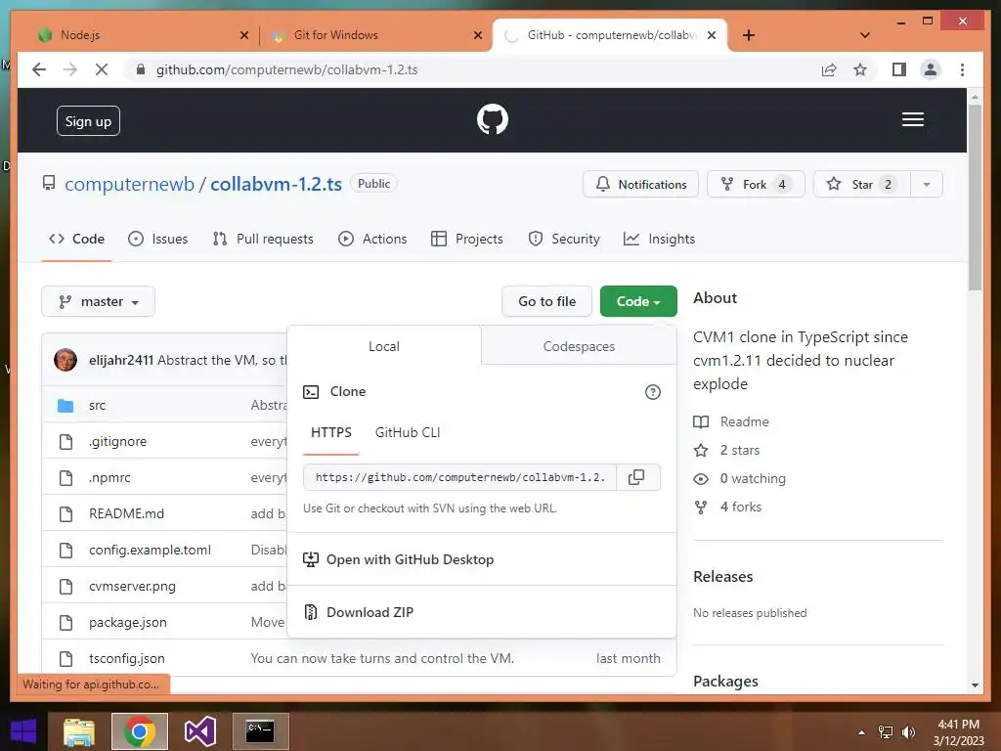Open the package.json file
The image size is (1001, 751).
pos(128,623)
